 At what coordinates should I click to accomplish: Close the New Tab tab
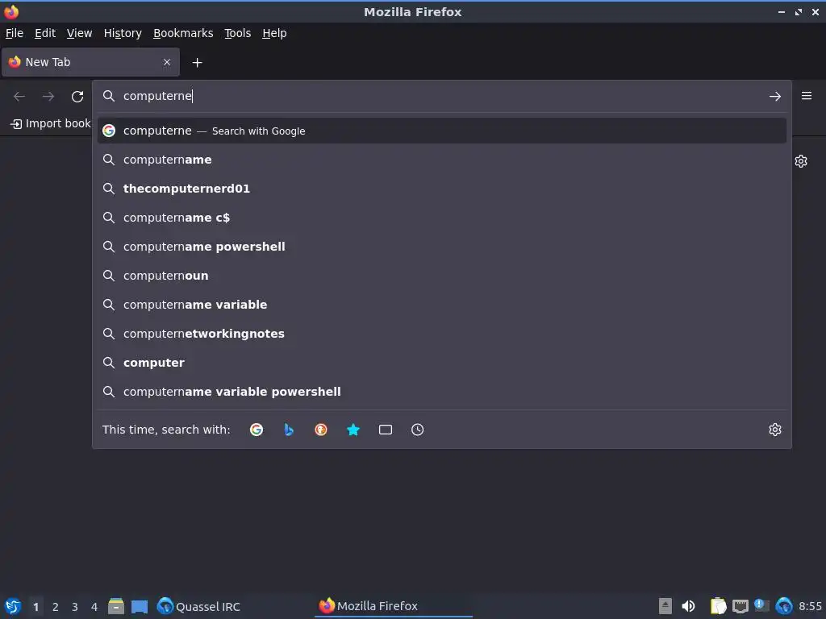[167, 62]
